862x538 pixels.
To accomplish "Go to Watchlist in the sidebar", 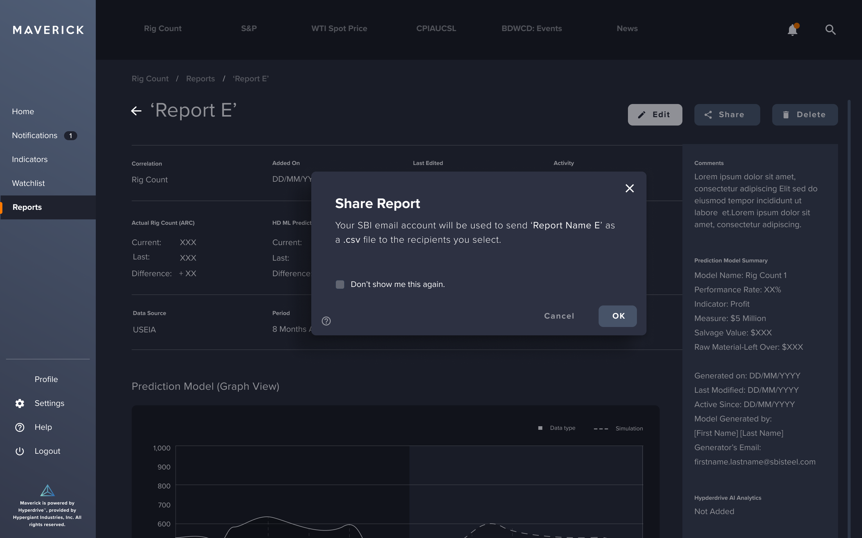I will click(28, 183).
